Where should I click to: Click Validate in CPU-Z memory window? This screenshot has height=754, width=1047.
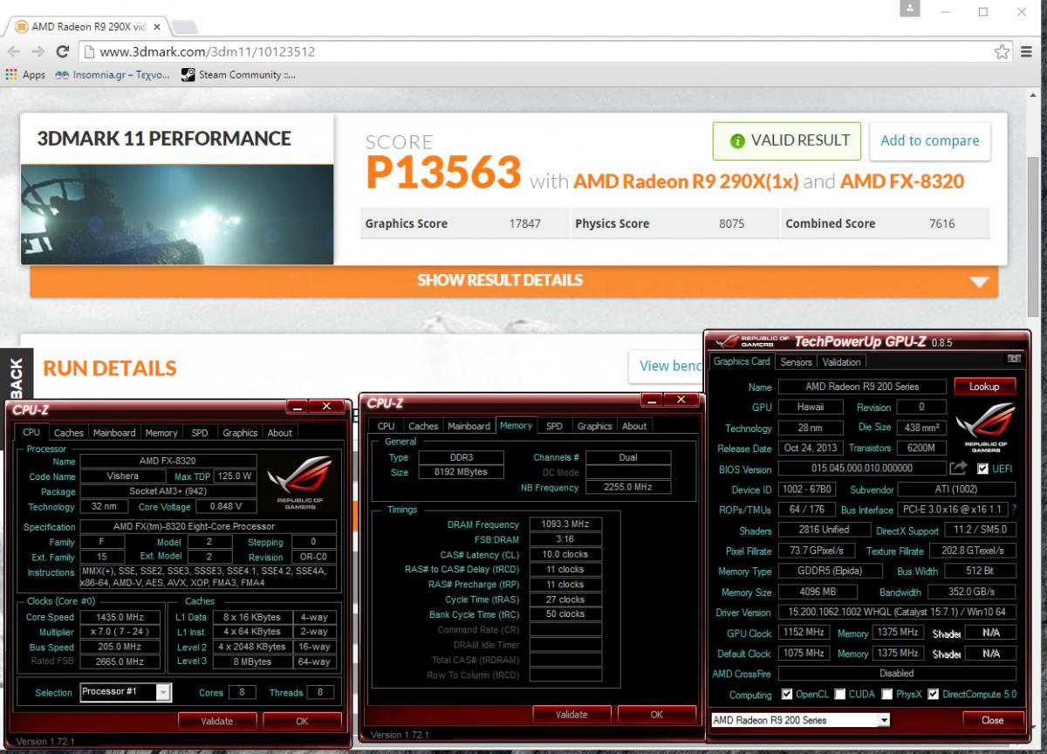coord(571,715)
